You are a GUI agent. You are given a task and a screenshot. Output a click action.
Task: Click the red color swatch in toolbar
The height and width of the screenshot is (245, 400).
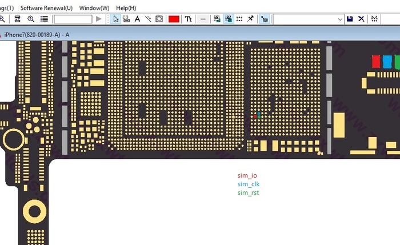[x=174, y=19]
